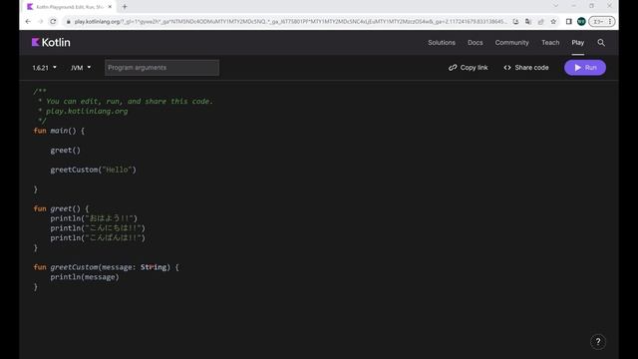Click the browser address bar URL
The image size is (638, 359).
point(290,22)
